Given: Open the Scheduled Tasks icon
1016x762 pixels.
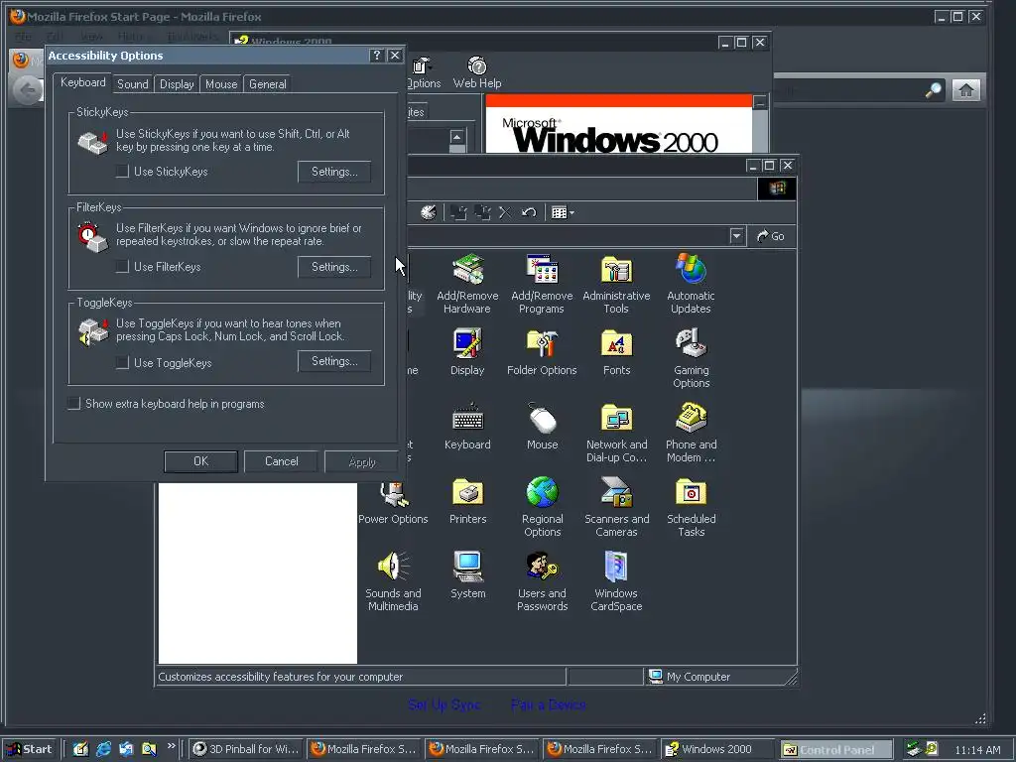Looking at the screenshot, I should click(x=691, y=507).
